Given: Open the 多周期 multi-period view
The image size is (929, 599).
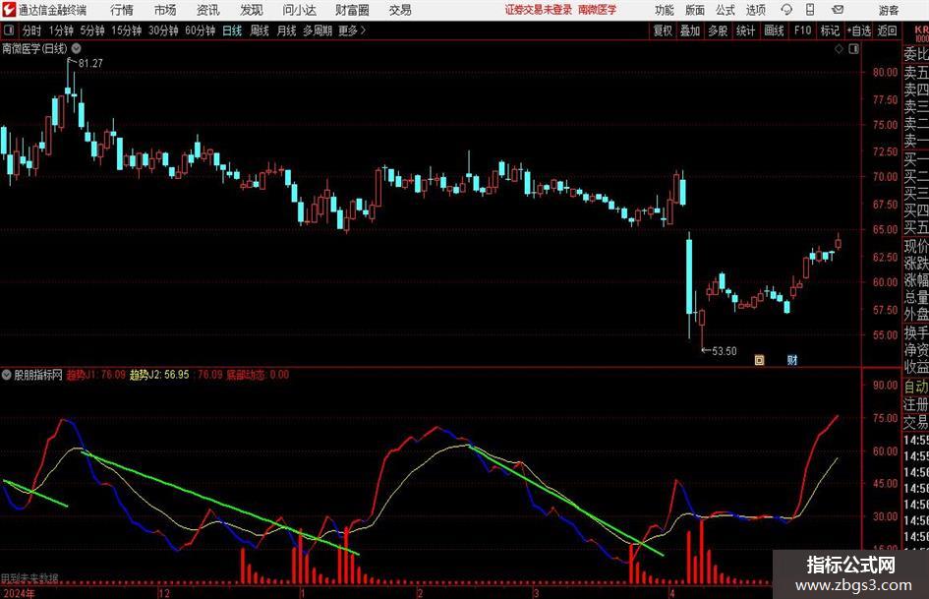Looking at the screenshot, I should (318, 30).
